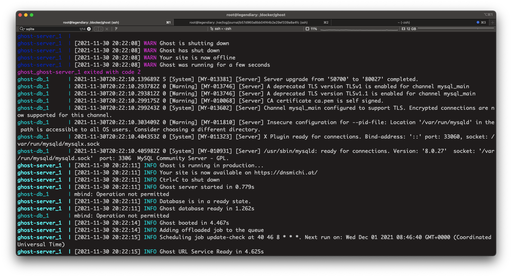The image size is (512, 277).
Task: Click the yellow minimize window button
Action: 26,15
